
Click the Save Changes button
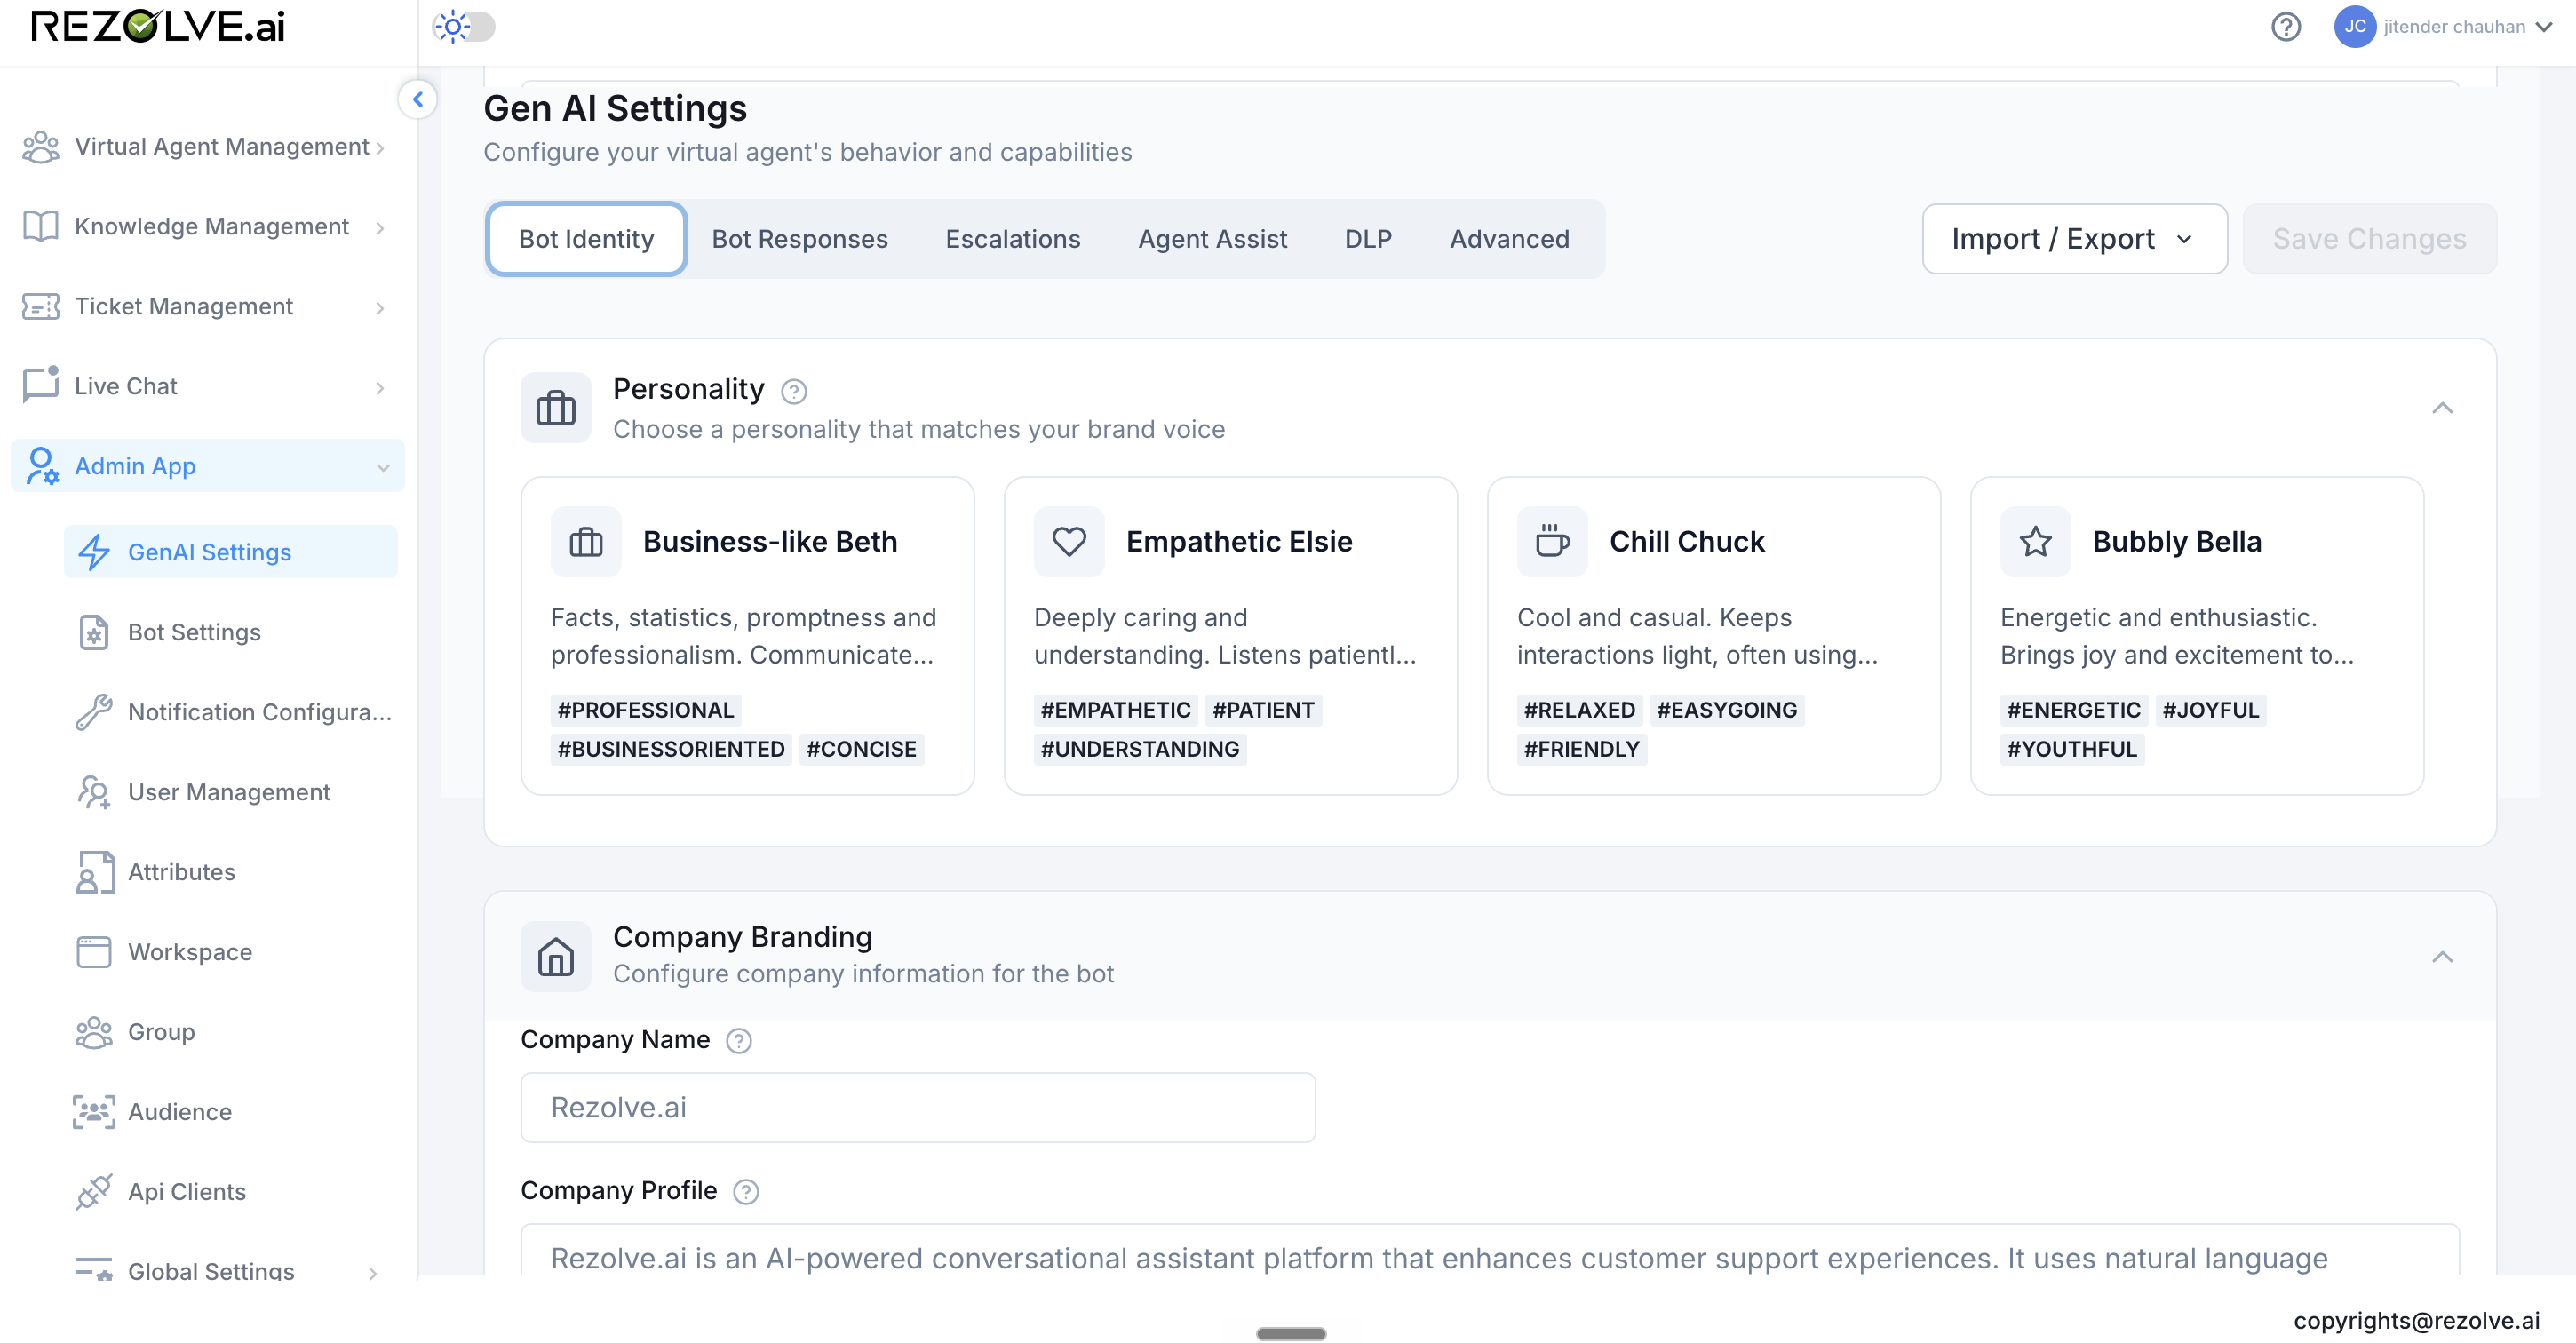(x=2369, y=239)
